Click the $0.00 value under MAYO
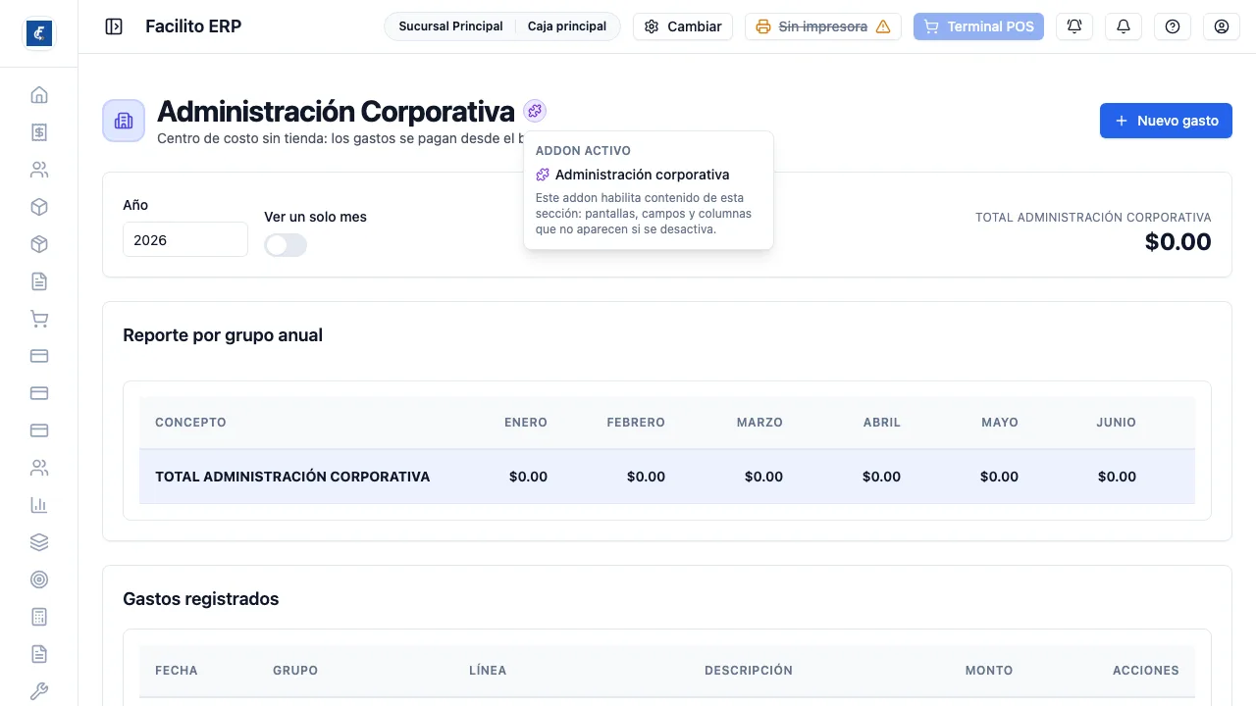 [999, 477]
